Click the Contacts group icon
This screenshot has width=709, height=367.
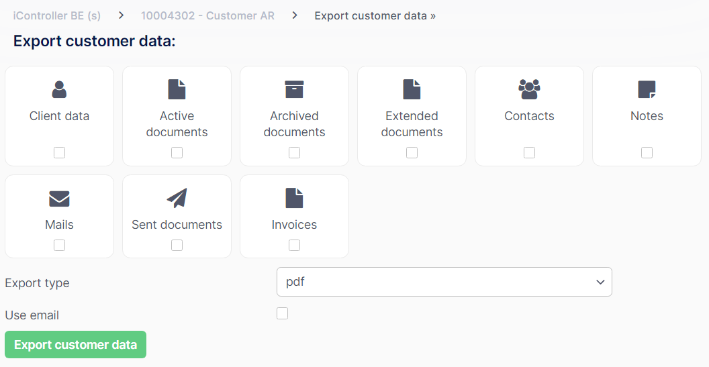(530, 89)
